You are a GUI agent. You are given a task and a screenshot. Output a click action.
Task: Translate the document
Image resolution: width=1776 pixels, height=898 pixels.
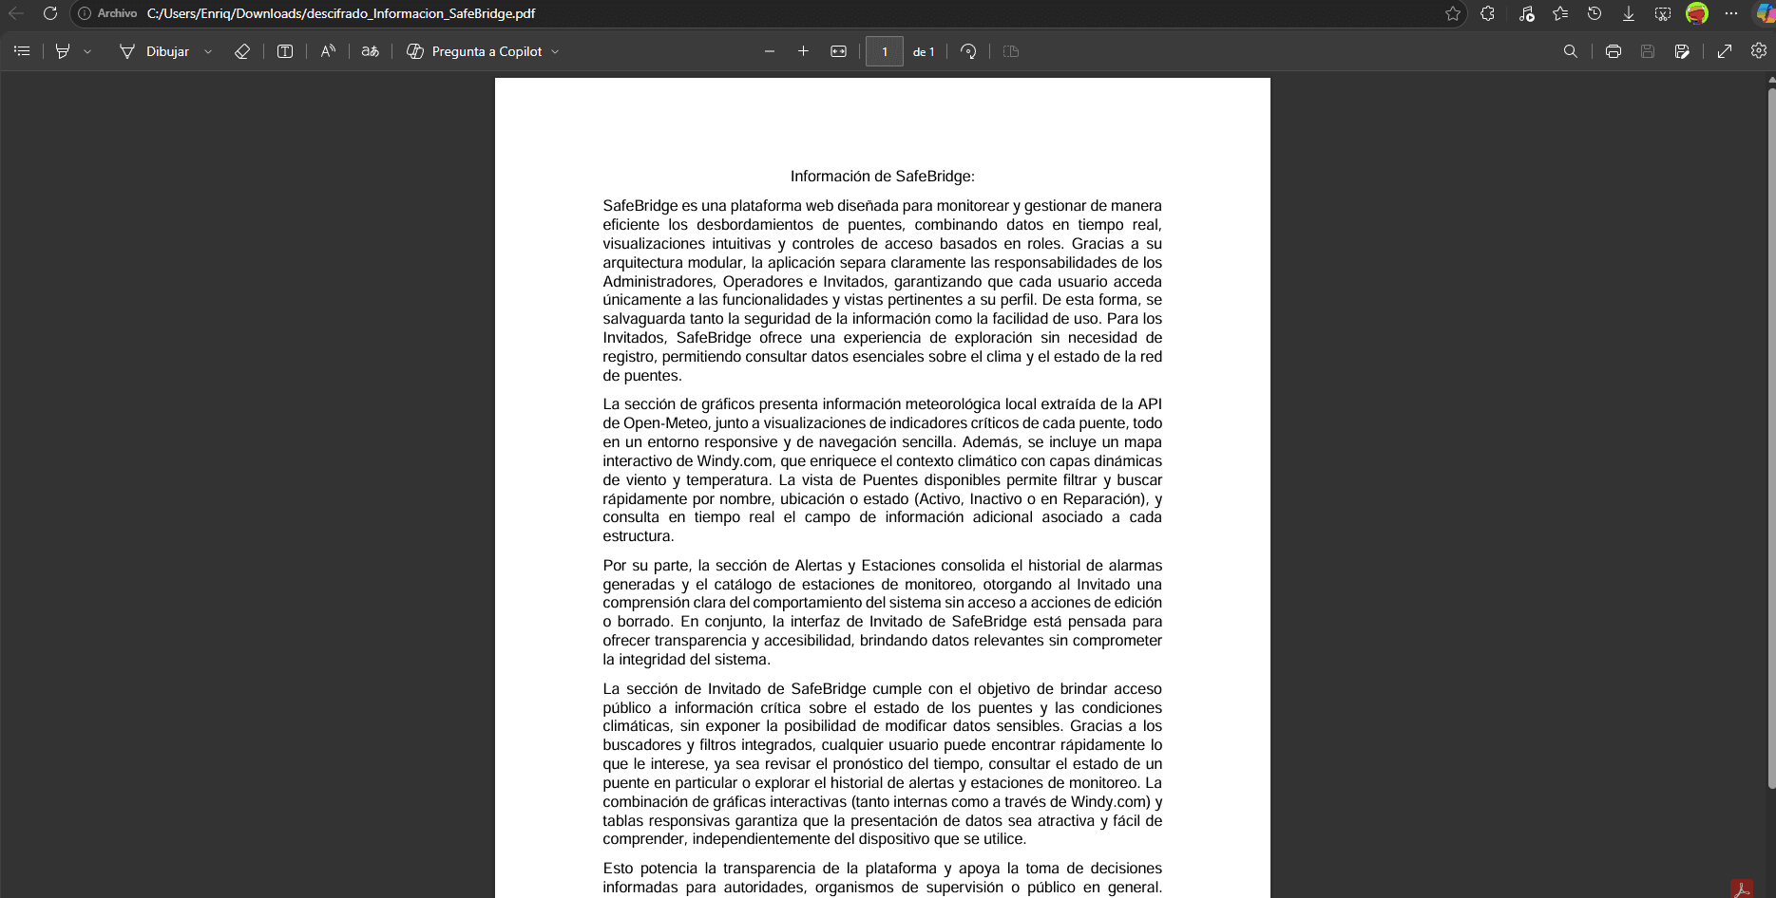371,51
